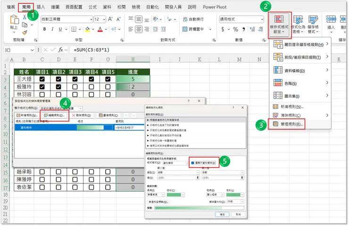349x226 pixels.
Task: Click the cell borders icon
Action: tap(74, 29)
